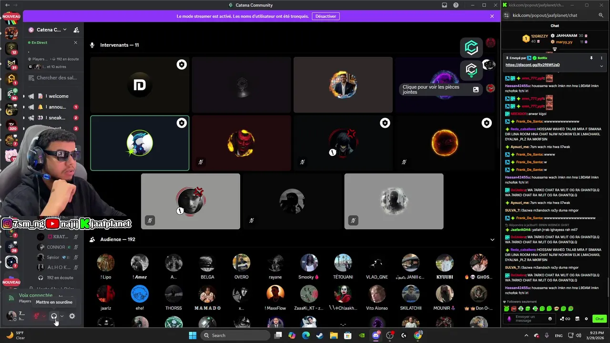Select the suited man avatar speaker tile
This screenshot has width=610, height=343.
(343, 85)
